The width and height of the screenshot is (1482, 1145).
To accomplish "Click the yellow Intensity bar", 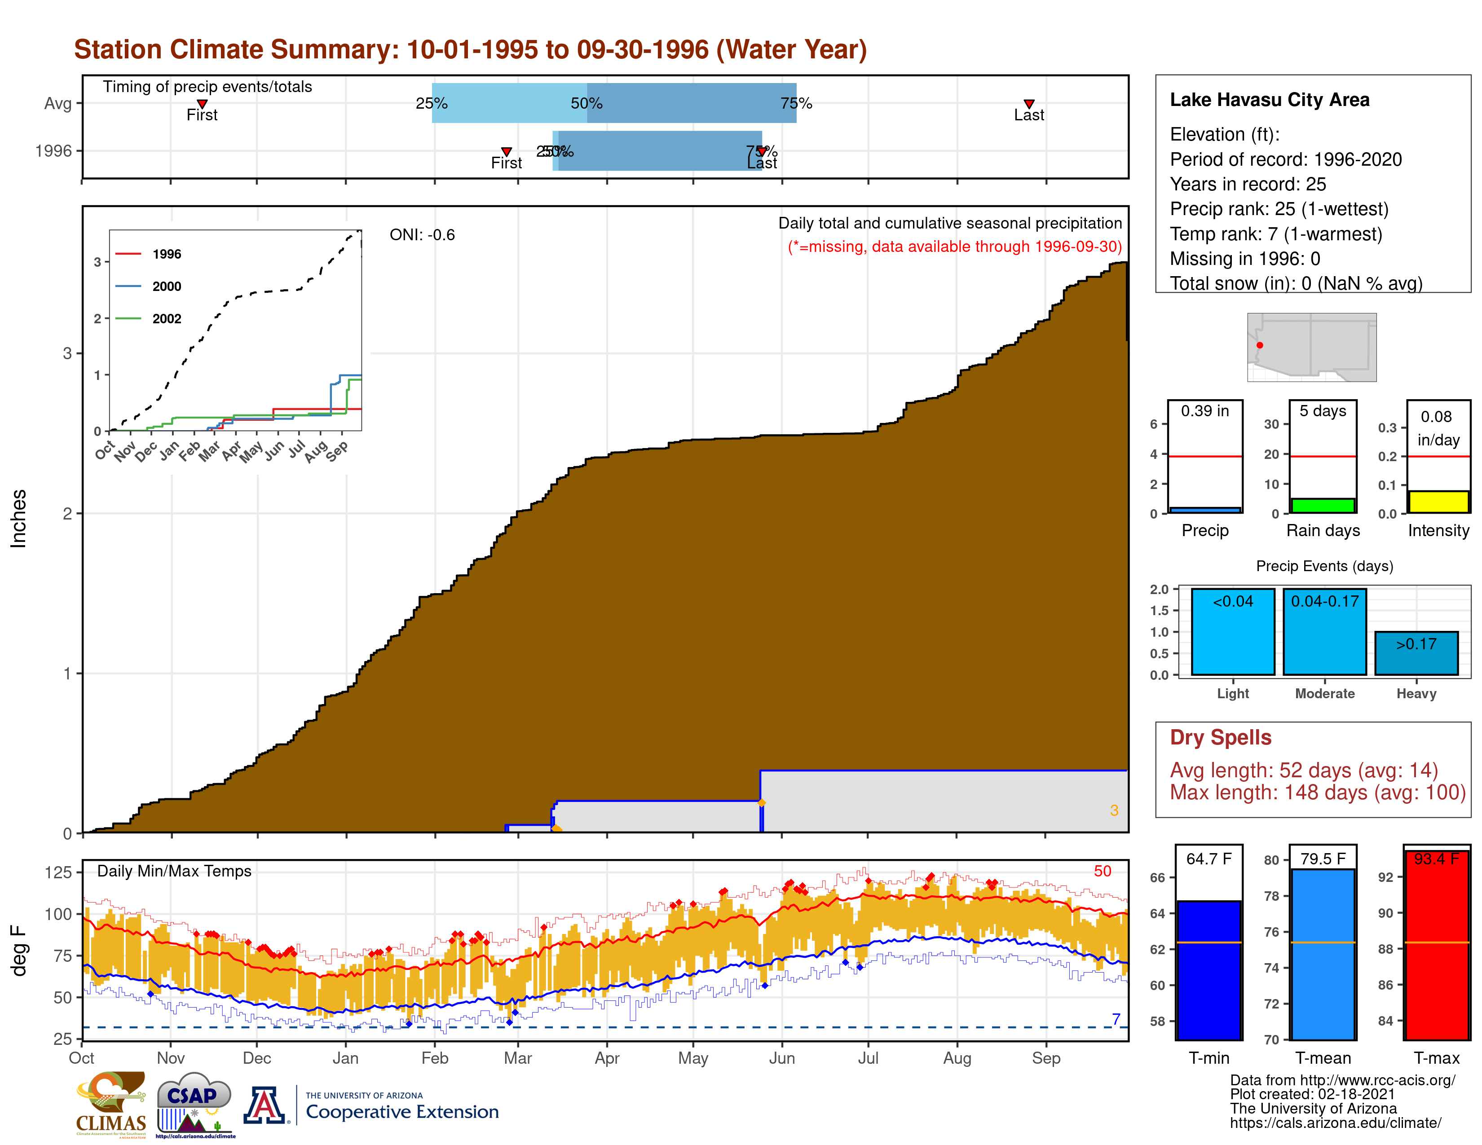I will 1438,501.
